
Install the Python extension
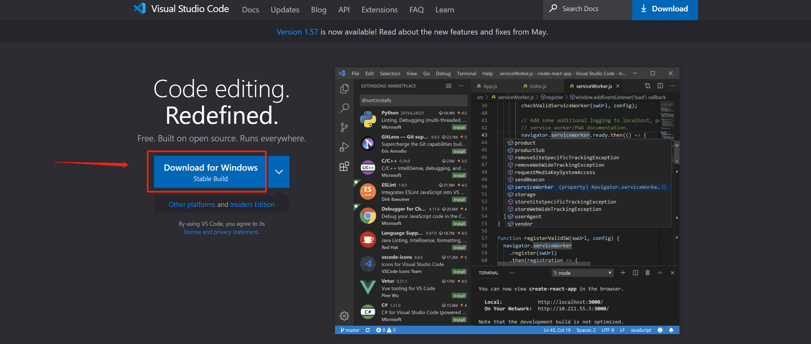(x=459, y=127)
